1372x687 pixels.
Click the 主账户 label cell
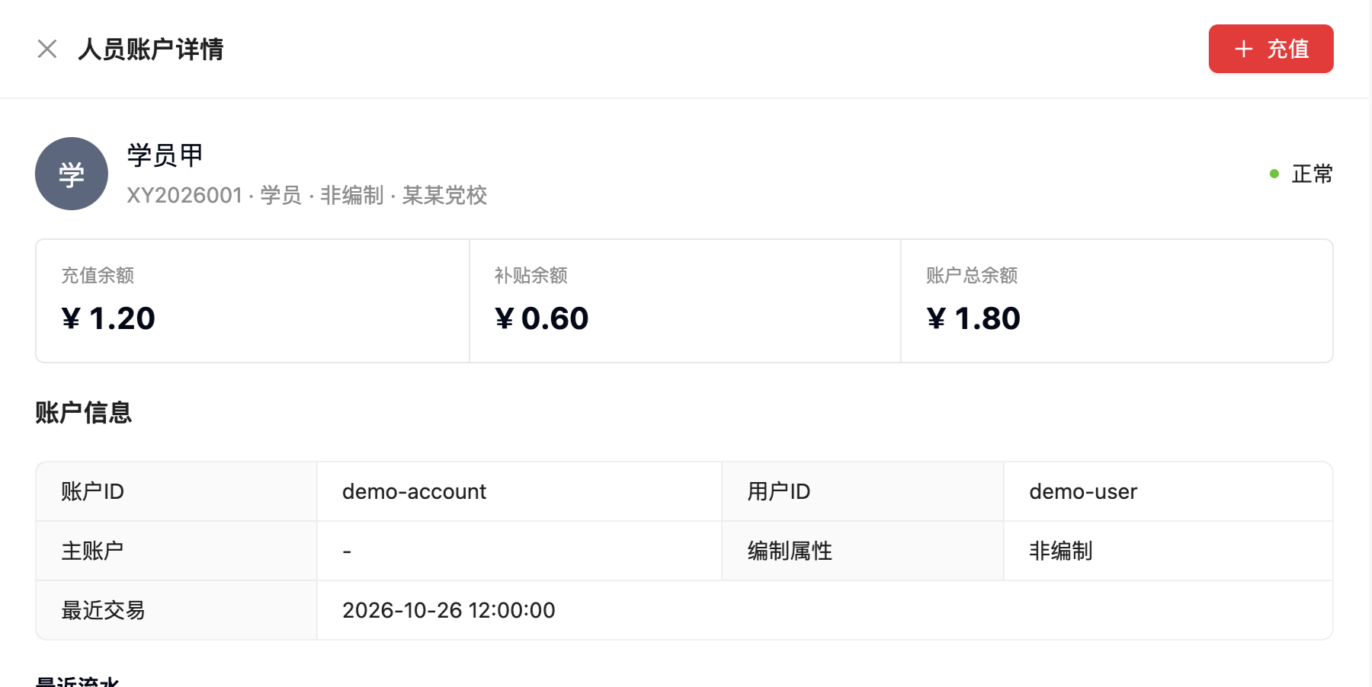(177, 551)
